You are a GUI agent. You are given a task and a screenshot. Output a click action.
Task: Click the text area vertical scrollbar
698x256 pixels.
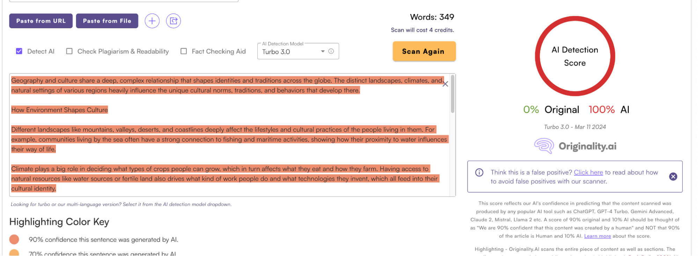point(453,94)
